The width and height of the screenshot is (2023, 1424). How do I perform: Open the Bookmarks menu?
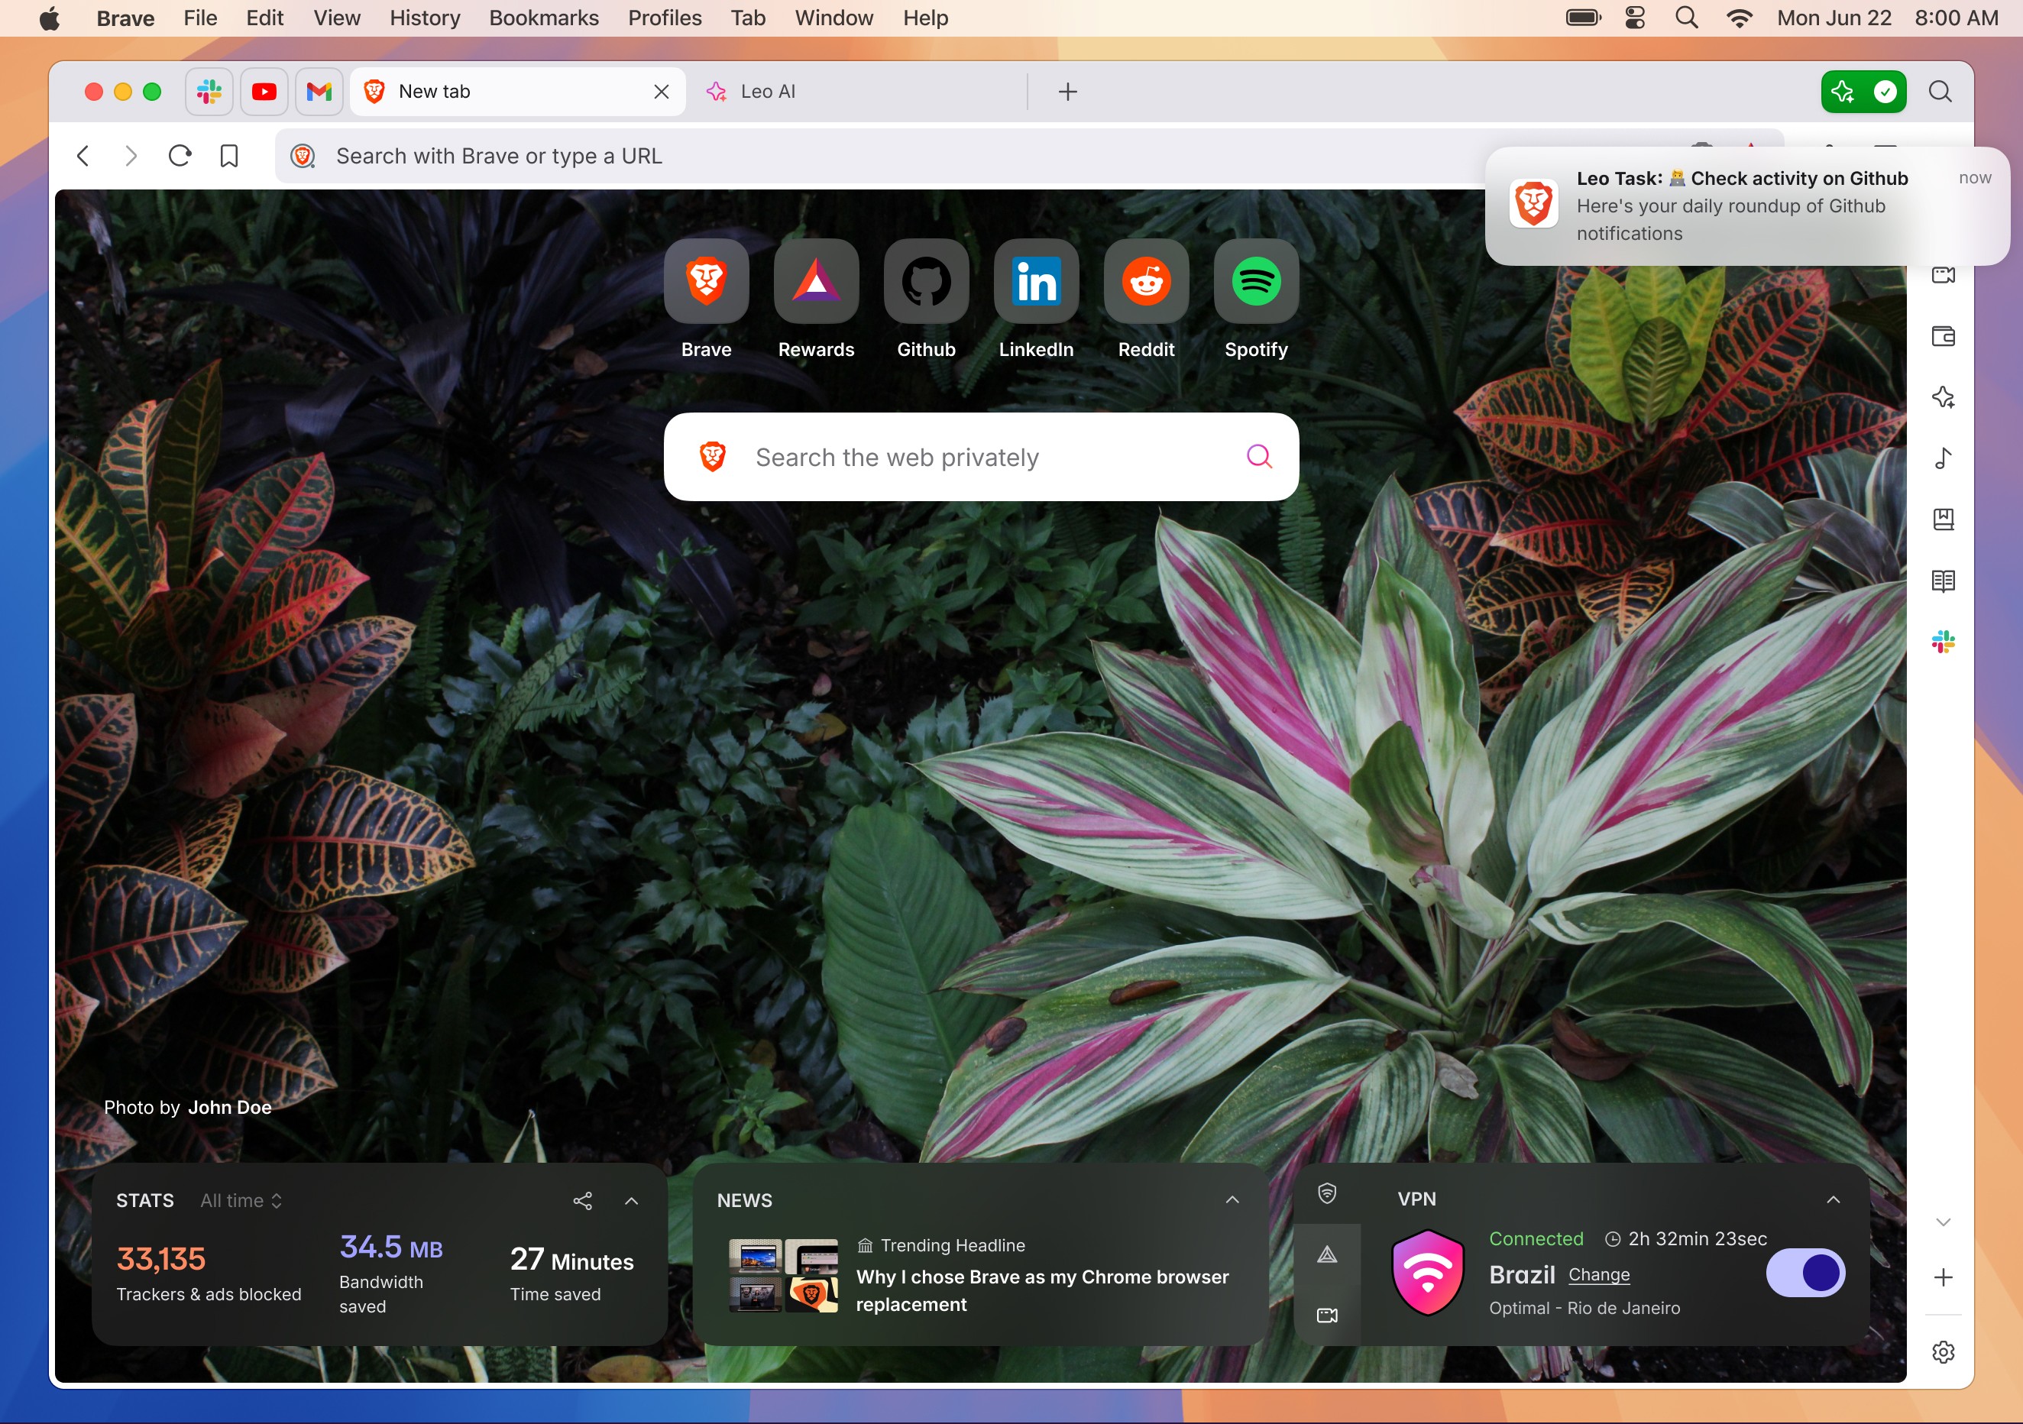click(544, 18)
